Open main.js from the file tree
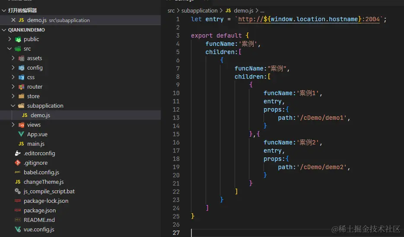 click(x=36, y=144)
